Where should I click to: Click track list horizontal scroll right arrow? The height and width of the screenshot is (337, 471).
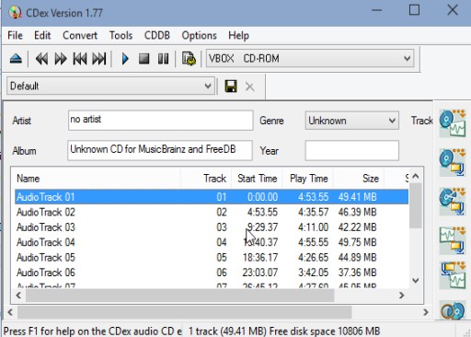tap(401, 296)
